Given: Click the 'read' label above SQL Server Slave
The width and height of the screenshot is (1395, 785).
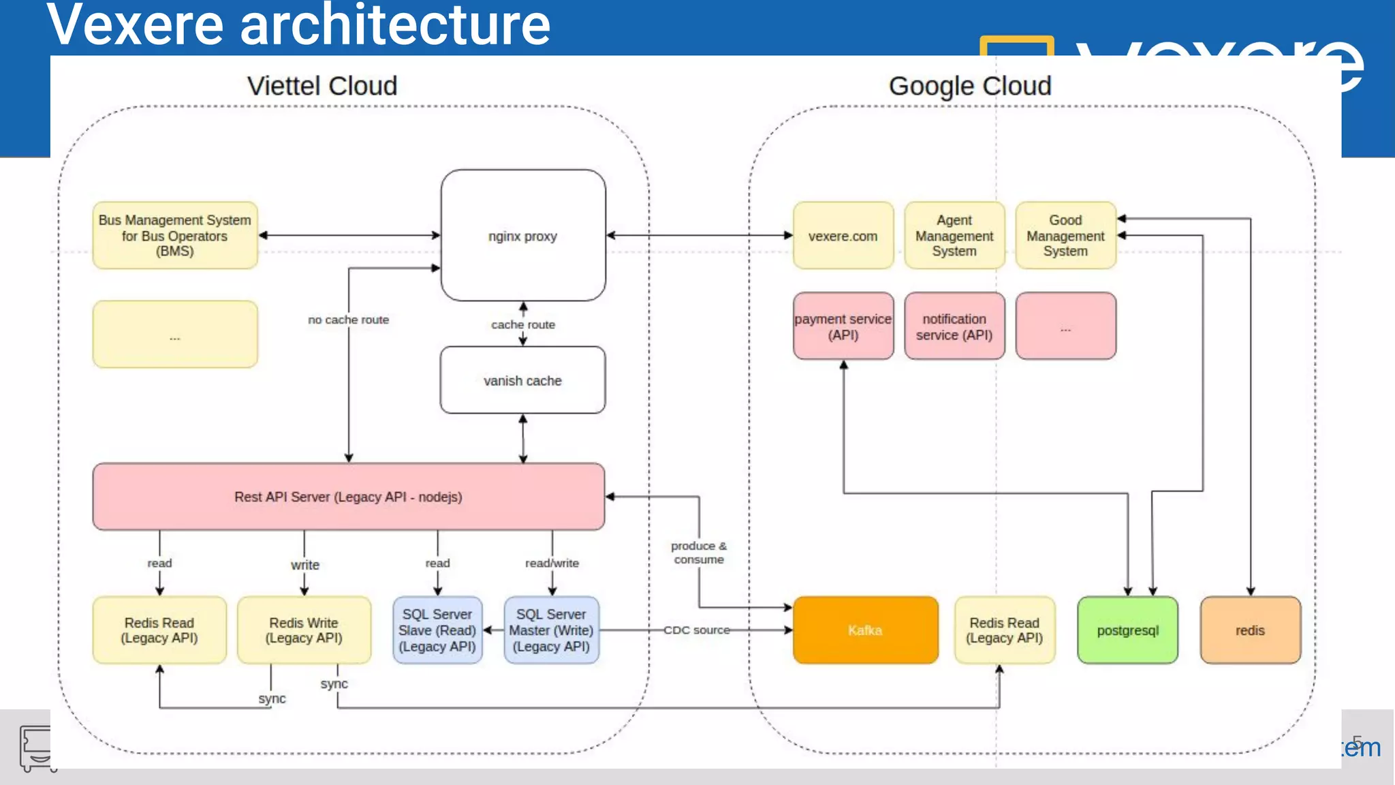Looking at the screenshot, I should click(x=437, y=563).
